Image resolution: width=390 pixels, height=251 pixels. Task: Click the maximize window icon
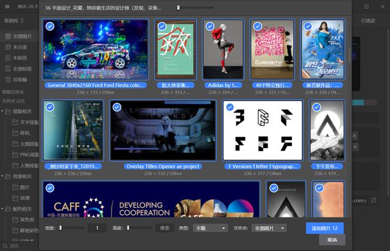tap(367, 7)
